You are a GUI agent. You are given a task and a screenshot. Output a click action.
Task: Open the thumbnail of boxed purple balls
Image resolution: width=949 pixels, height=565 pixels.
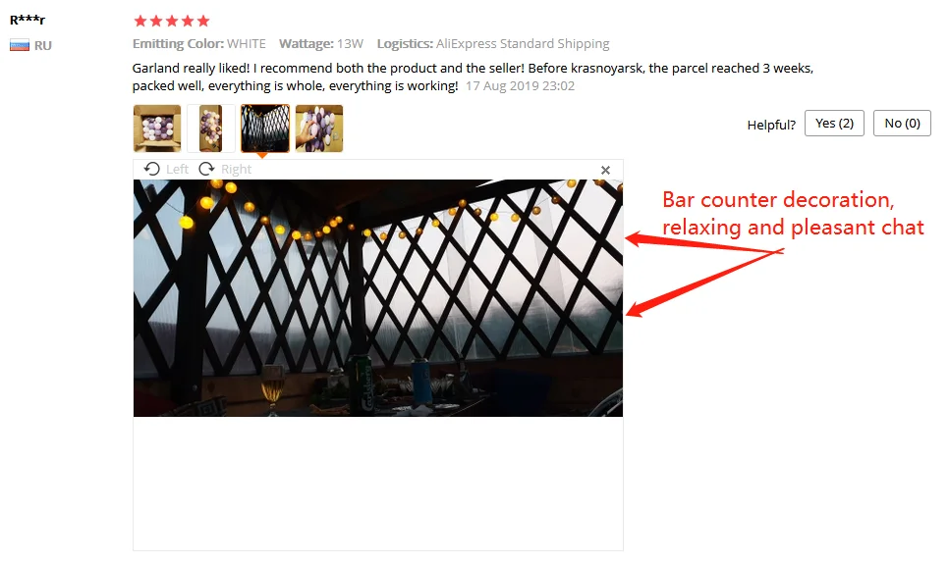click(x=157, y=128)
